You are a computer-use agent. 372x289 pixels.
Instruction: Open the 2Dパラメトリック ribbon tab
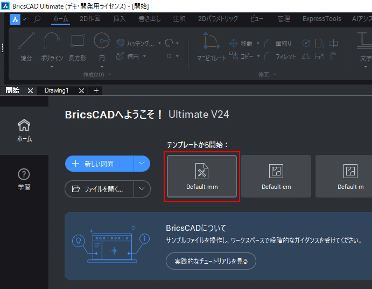(218, 19)
